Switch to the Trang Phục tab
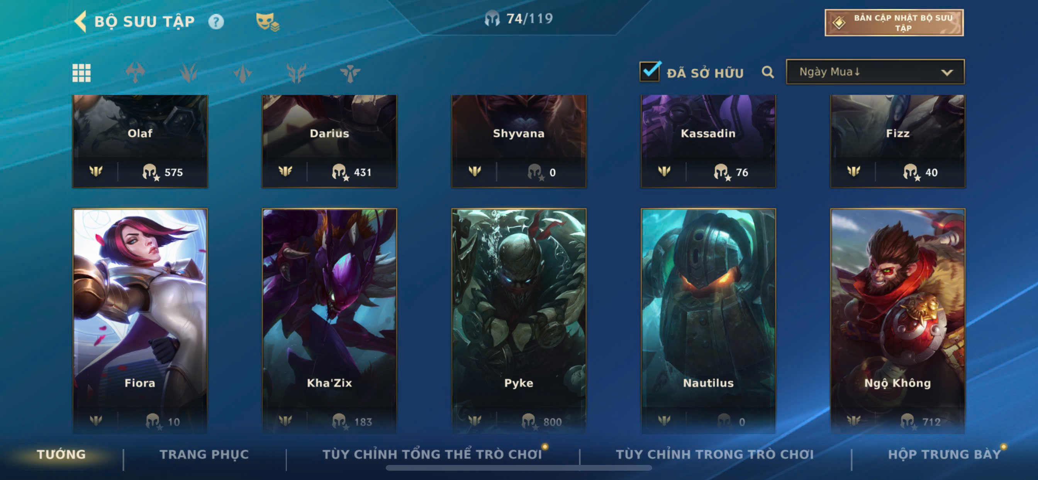The width and height of the screenshot is (1038, 480). pos(204,454)
